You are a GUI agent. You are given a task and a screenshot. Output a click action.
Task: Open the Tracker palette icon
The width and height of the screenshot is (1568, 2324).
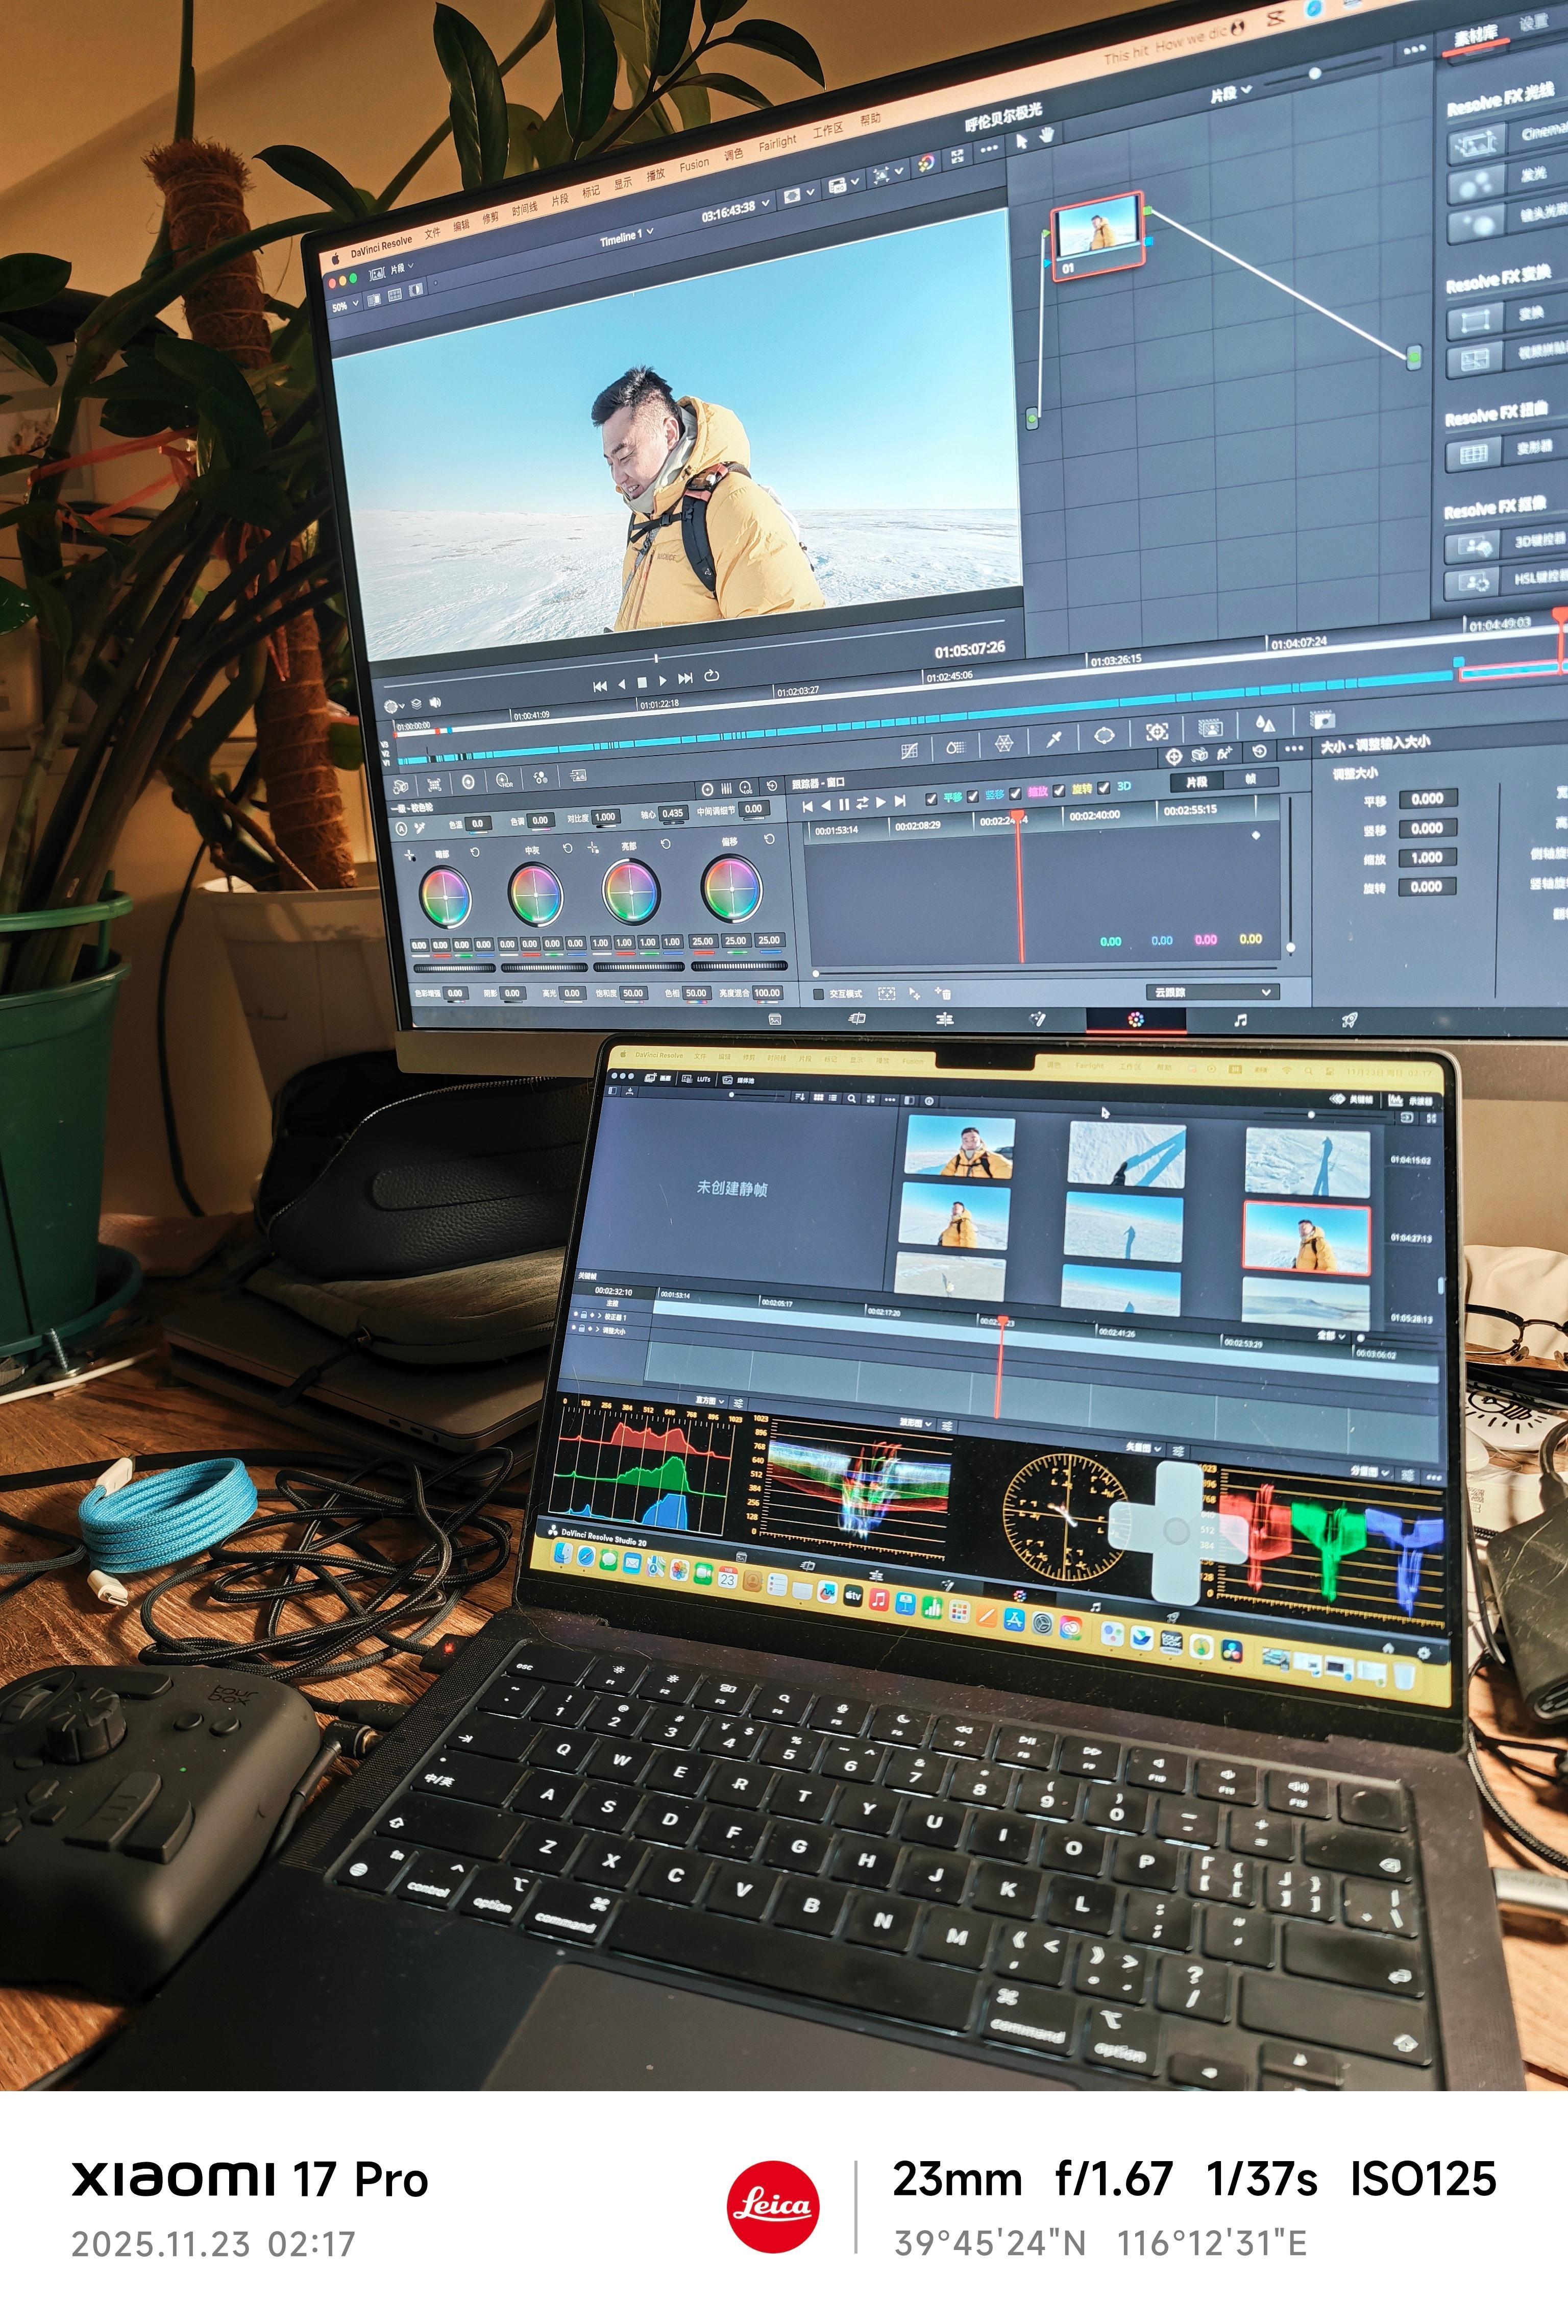coord(1157,731)
